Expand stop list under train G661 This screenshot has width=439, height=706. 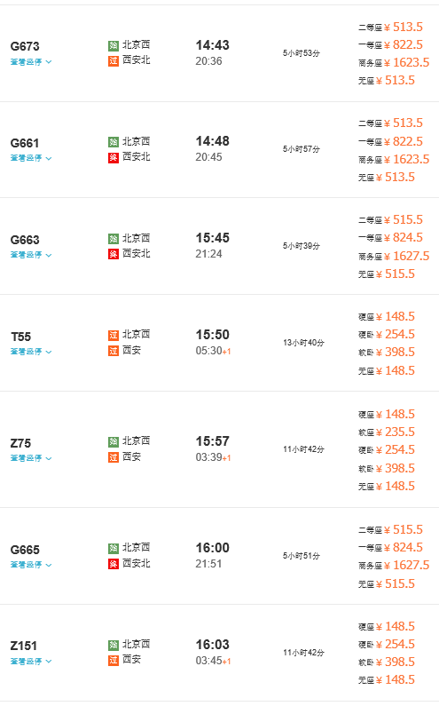[31, 158]
